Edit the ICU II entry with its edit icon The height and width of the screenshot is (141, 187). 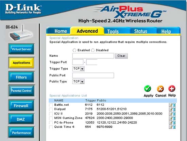tap(171, 113)
